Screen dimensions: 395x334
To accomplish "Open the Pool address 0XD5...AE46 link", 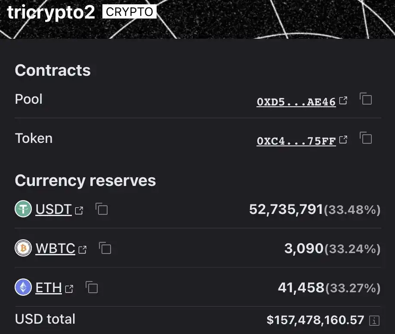I will (296, 102).
